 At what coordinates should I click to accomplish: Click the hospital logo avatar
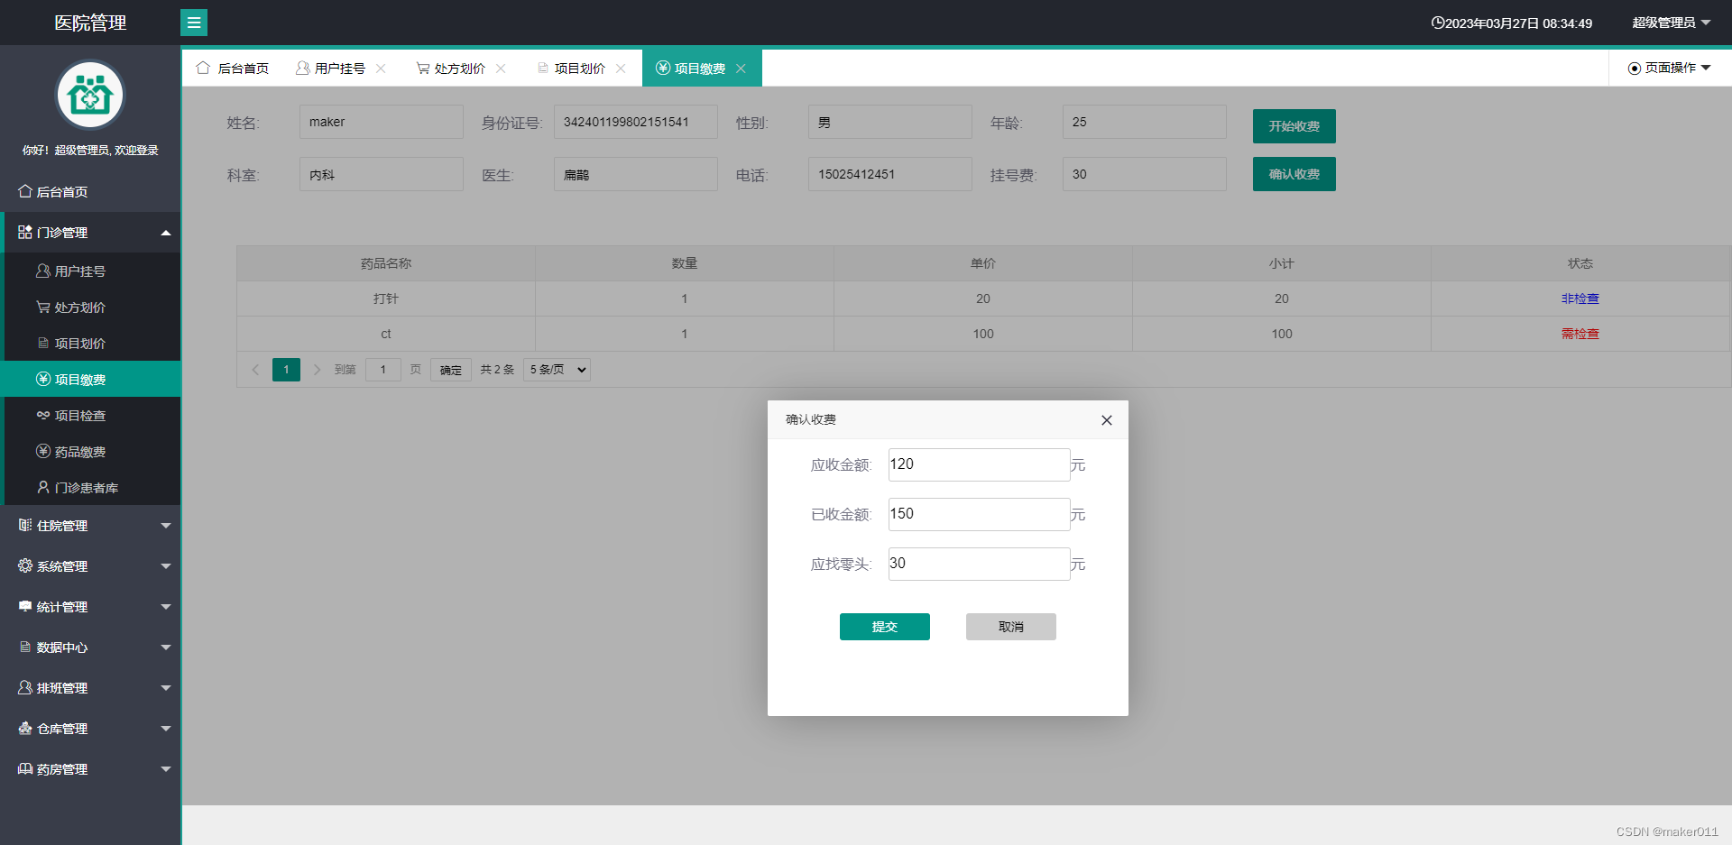(x=90, y=95)
